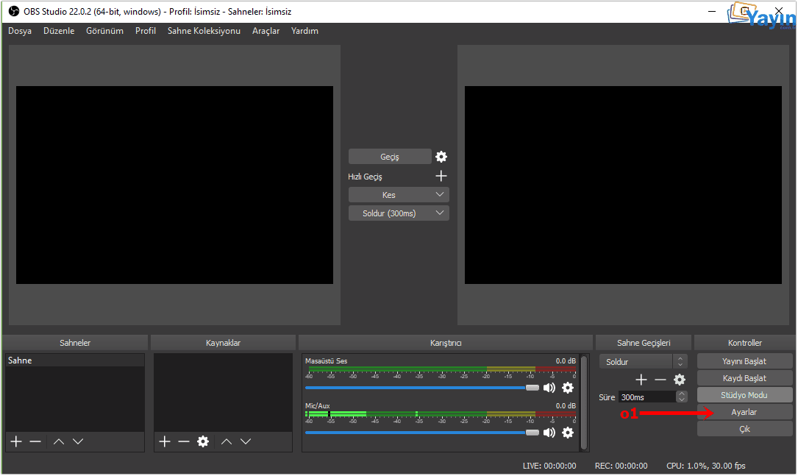This screenshot has height=476, width=798.
Task: Click the Mic/Aux 0.0 dB value
Action: [x=566, y=406]
